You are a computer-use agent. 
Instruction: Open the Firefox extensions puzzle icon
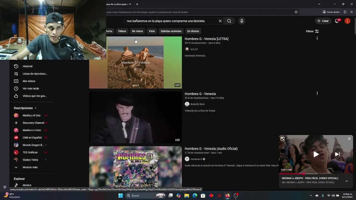345,12
